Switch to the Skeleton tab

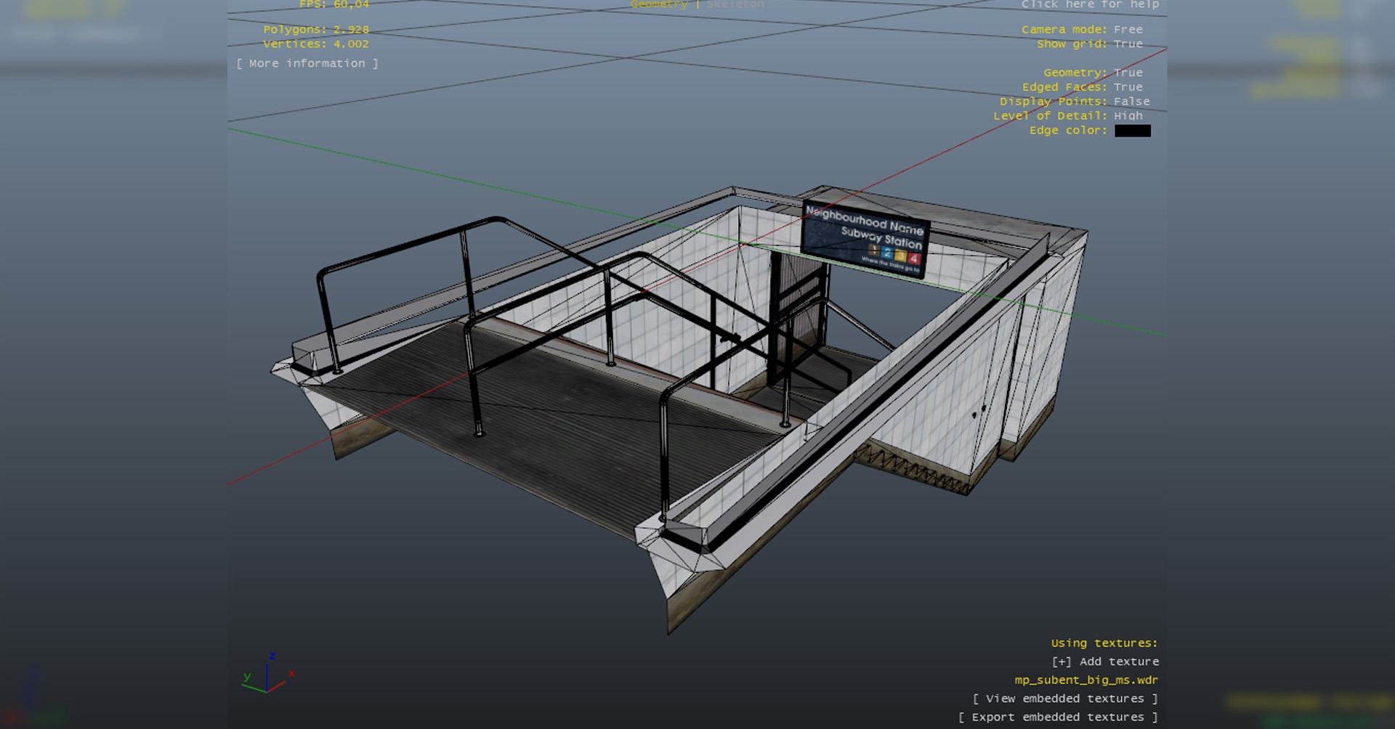(735, 4)
